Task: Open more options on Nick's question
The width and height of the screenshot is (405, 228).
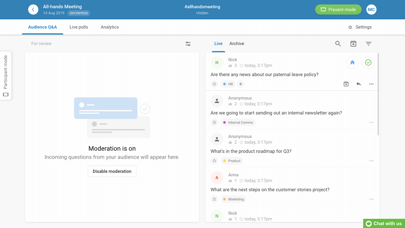Action: pos(371,84)
